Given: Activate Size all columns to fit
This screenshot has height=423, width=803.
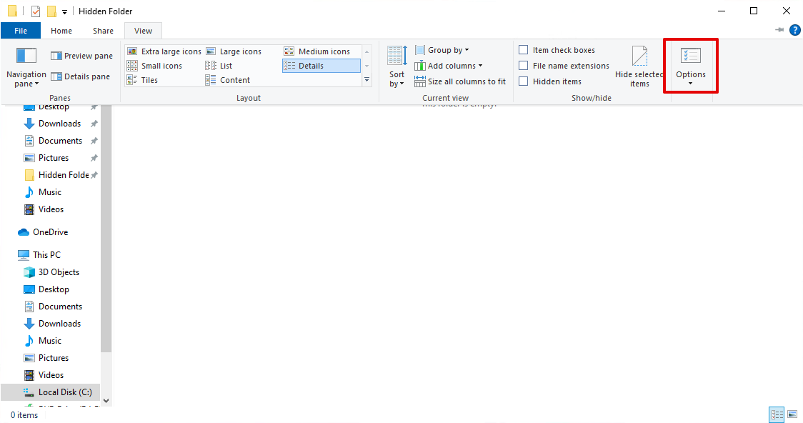Looking at the screenshot, I should click(x=461, y=81).
